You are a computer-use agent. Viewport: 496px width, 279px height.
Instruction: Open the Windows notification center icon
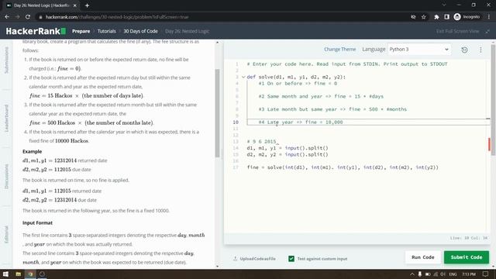(486, 274)
